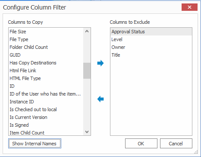The image size is (201, 157).
Task: Select the ID column
Action: 46,86
